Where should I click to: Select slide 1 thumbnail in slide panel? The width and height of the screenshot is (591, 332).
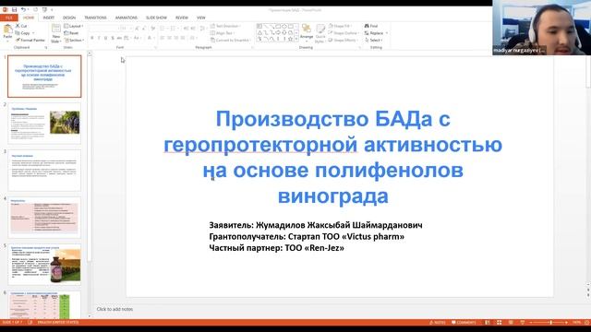pyautogui.click(x=44, y=77)
